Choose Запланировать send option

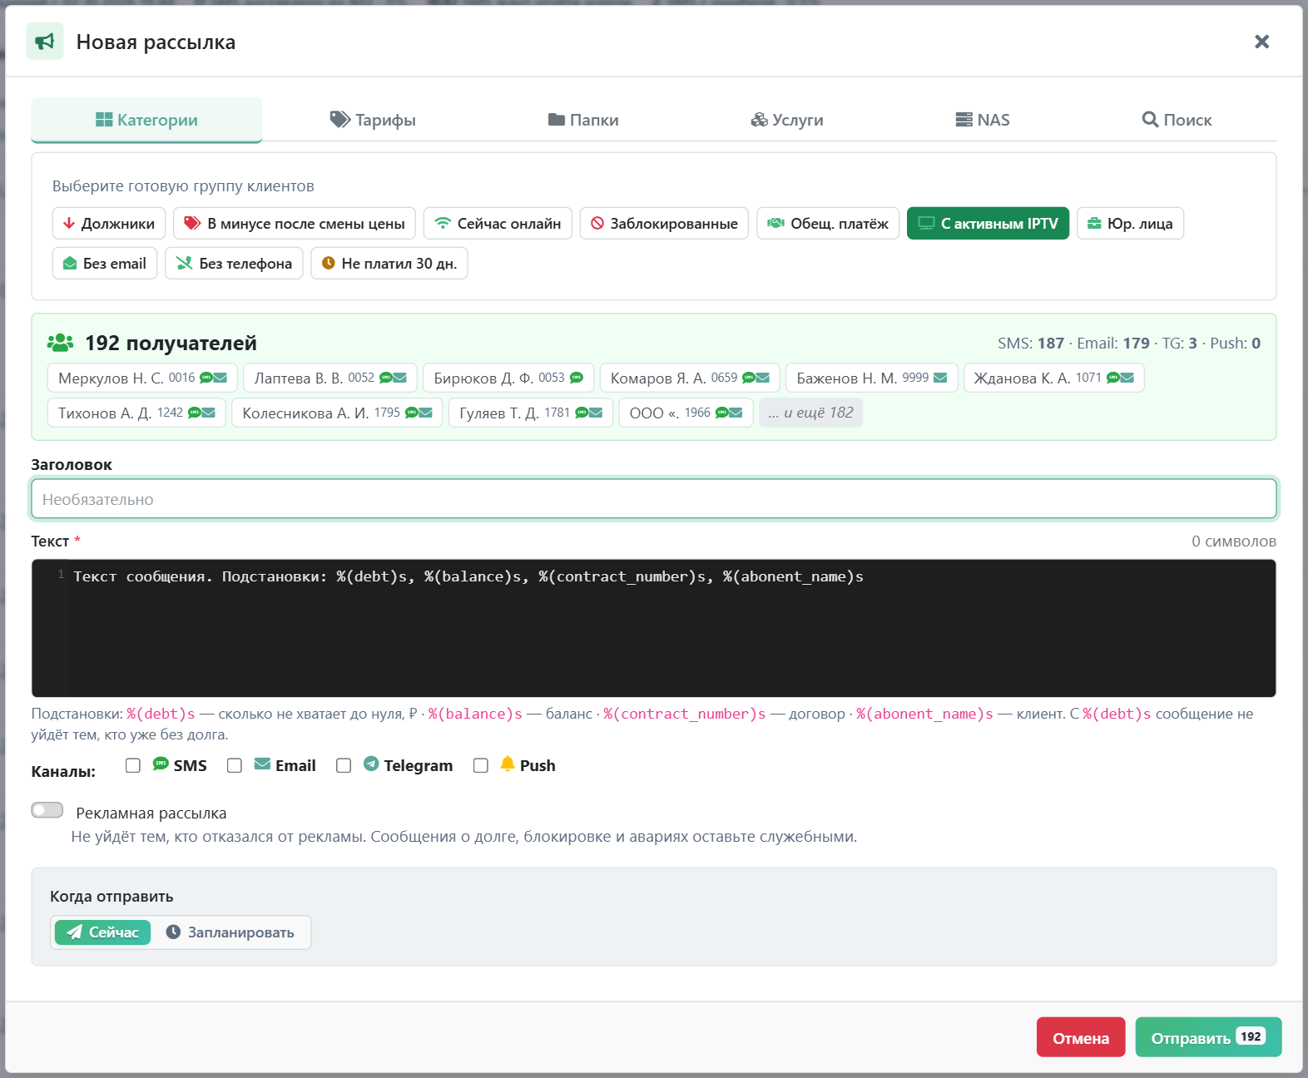tap(230, 932)
